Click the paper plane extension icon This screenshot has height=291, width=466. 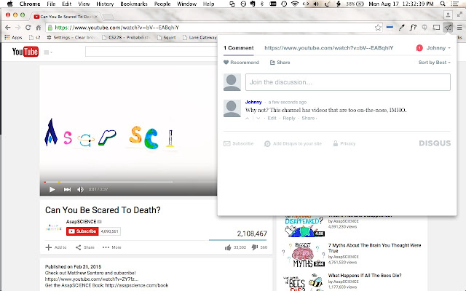coord(448,27)
